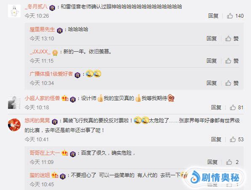The image size is (251, 190).
Task: Open 悠闲的晃晃's red avatar
Action: (14, 125)
